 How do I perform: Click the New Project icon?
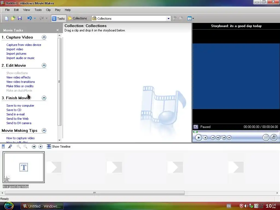point(7,18)
